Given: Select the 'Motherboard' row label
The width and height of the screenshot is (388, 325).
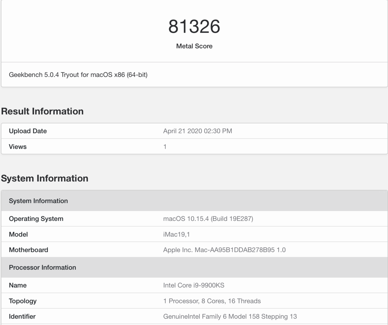Looking at the screenshot, I should tap(29, 250).
